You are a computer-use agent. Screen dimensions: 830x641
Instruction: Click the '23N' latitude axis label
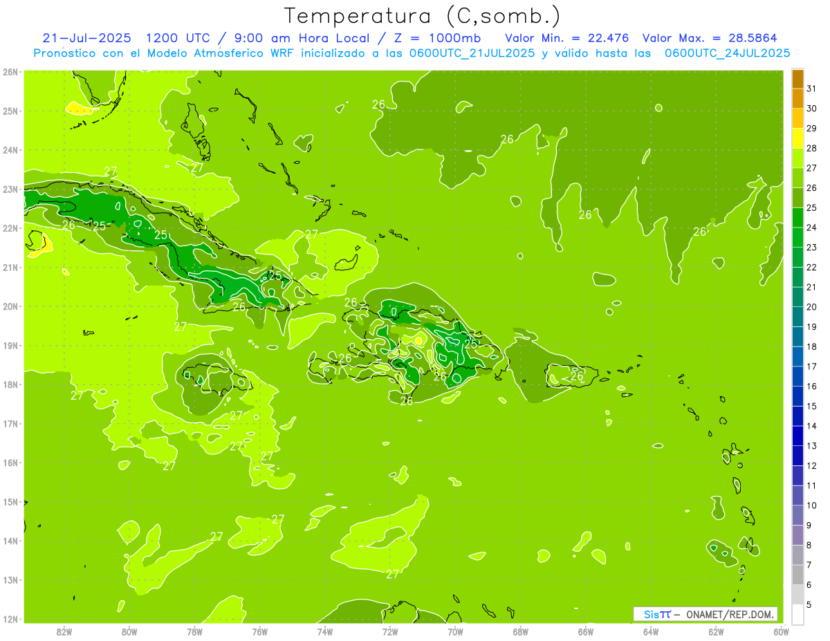click(10, 189)
